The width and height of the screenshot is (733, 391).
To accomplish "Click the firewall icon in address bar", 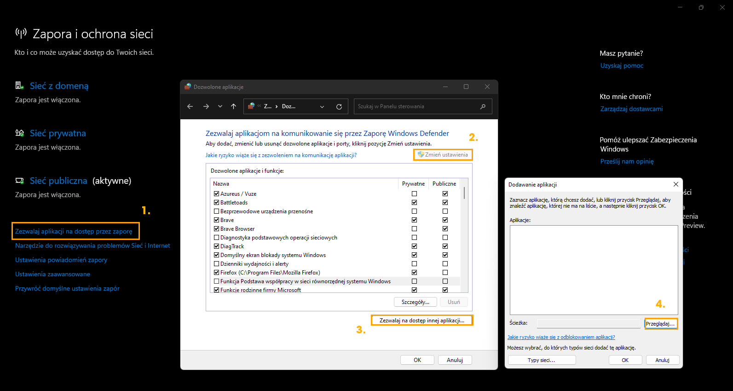I will coord(251,106).
